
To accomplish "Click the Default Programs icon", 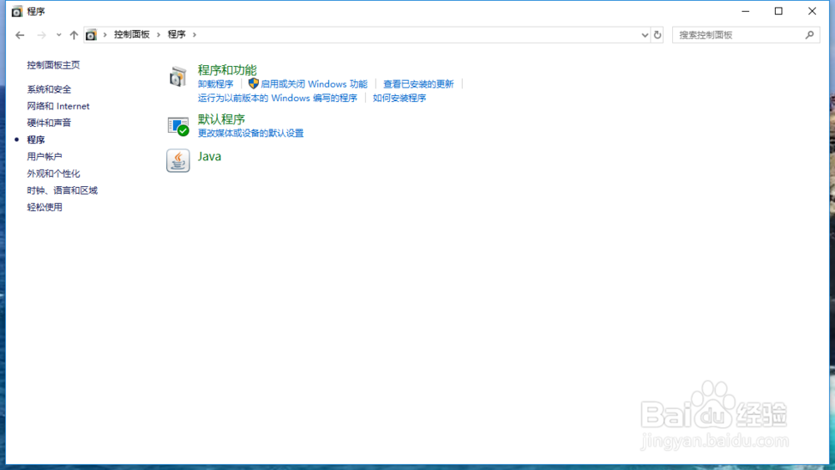I will (x=178, y=126).
